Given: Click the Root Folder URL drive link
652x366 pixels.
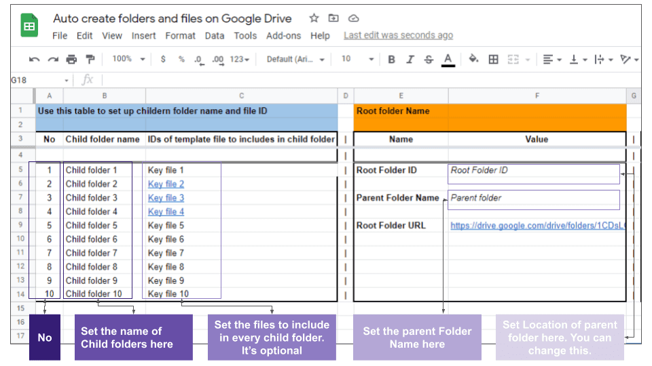Looking at the screenshot, I should tap(537, 226).
